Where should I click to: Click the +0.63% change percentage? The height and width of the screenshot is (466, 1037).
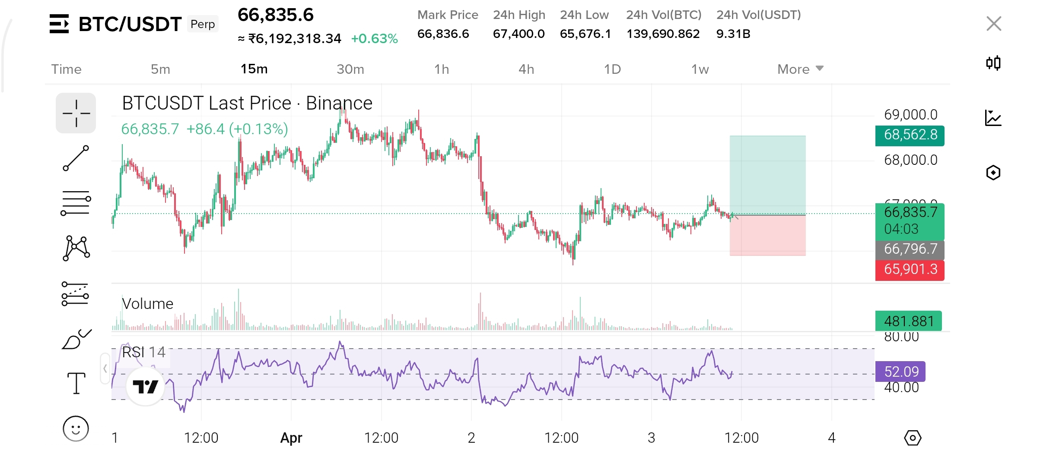tap(374, 39)
